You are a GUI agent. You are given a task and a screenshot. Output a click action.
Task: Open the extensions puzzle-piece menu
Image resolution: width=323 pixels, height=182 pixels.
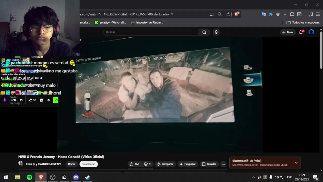point(292,14)
